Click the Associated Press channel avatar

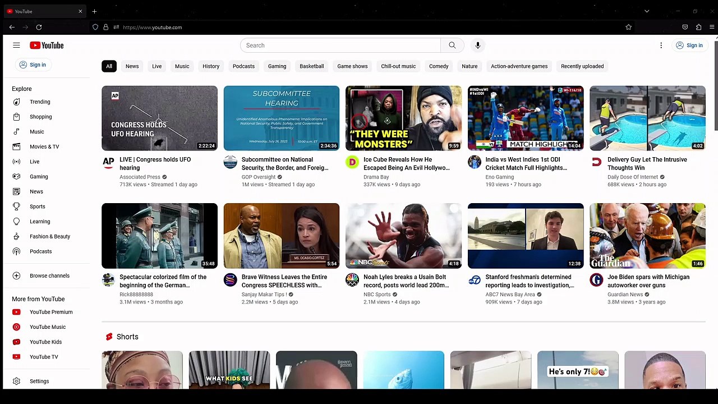108,163
